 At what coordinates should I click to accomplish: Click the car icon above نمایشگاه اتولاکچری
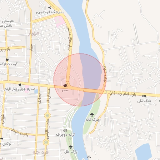point(50,7)
